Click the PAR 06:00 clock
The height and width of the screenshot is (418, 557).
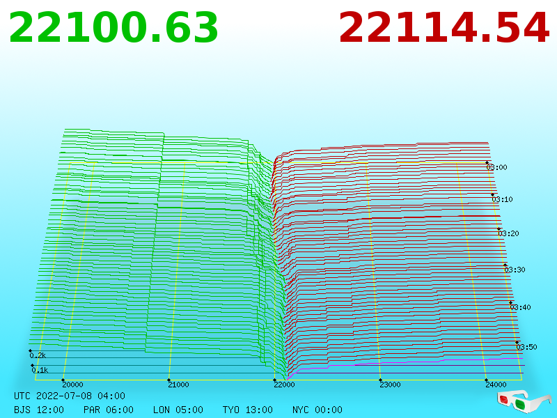click(x=109, y=410)
